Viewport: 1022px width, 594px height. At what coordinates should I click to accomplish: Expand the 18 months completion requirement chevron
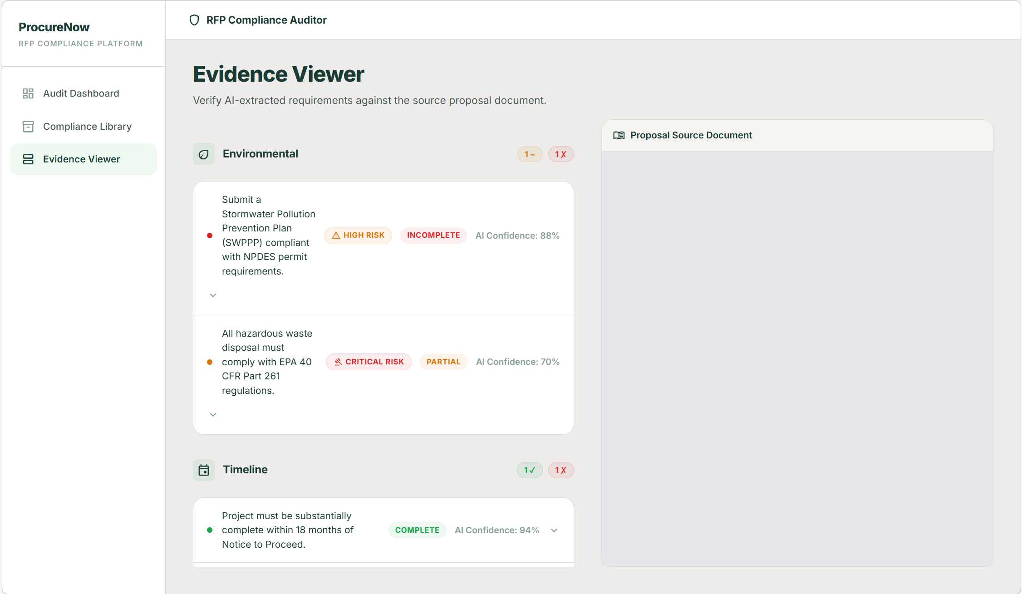[554, 530]
